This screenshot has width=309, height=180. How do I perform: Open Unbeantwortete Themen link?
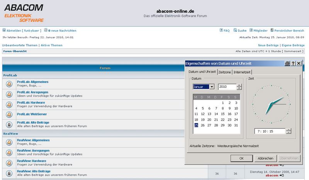[20, 45]
